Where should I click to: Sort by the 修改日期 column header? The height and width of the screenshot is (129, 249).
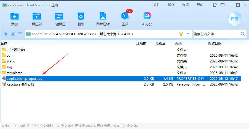[x=215, y=43]
